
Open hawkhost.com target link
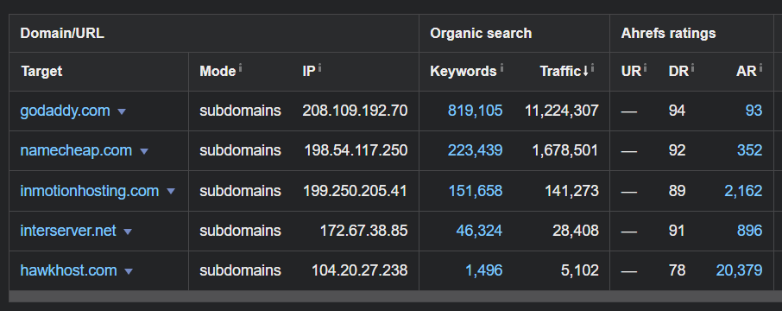point(68,270)
